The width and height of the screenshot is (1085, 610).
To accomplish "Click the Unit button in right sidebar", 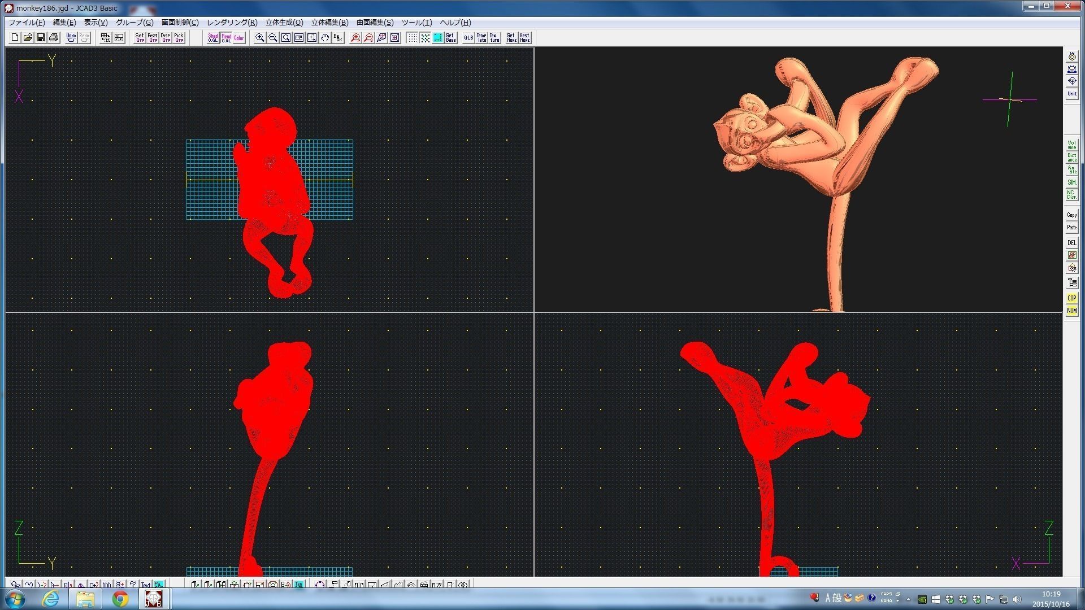I will point(1071,94).
